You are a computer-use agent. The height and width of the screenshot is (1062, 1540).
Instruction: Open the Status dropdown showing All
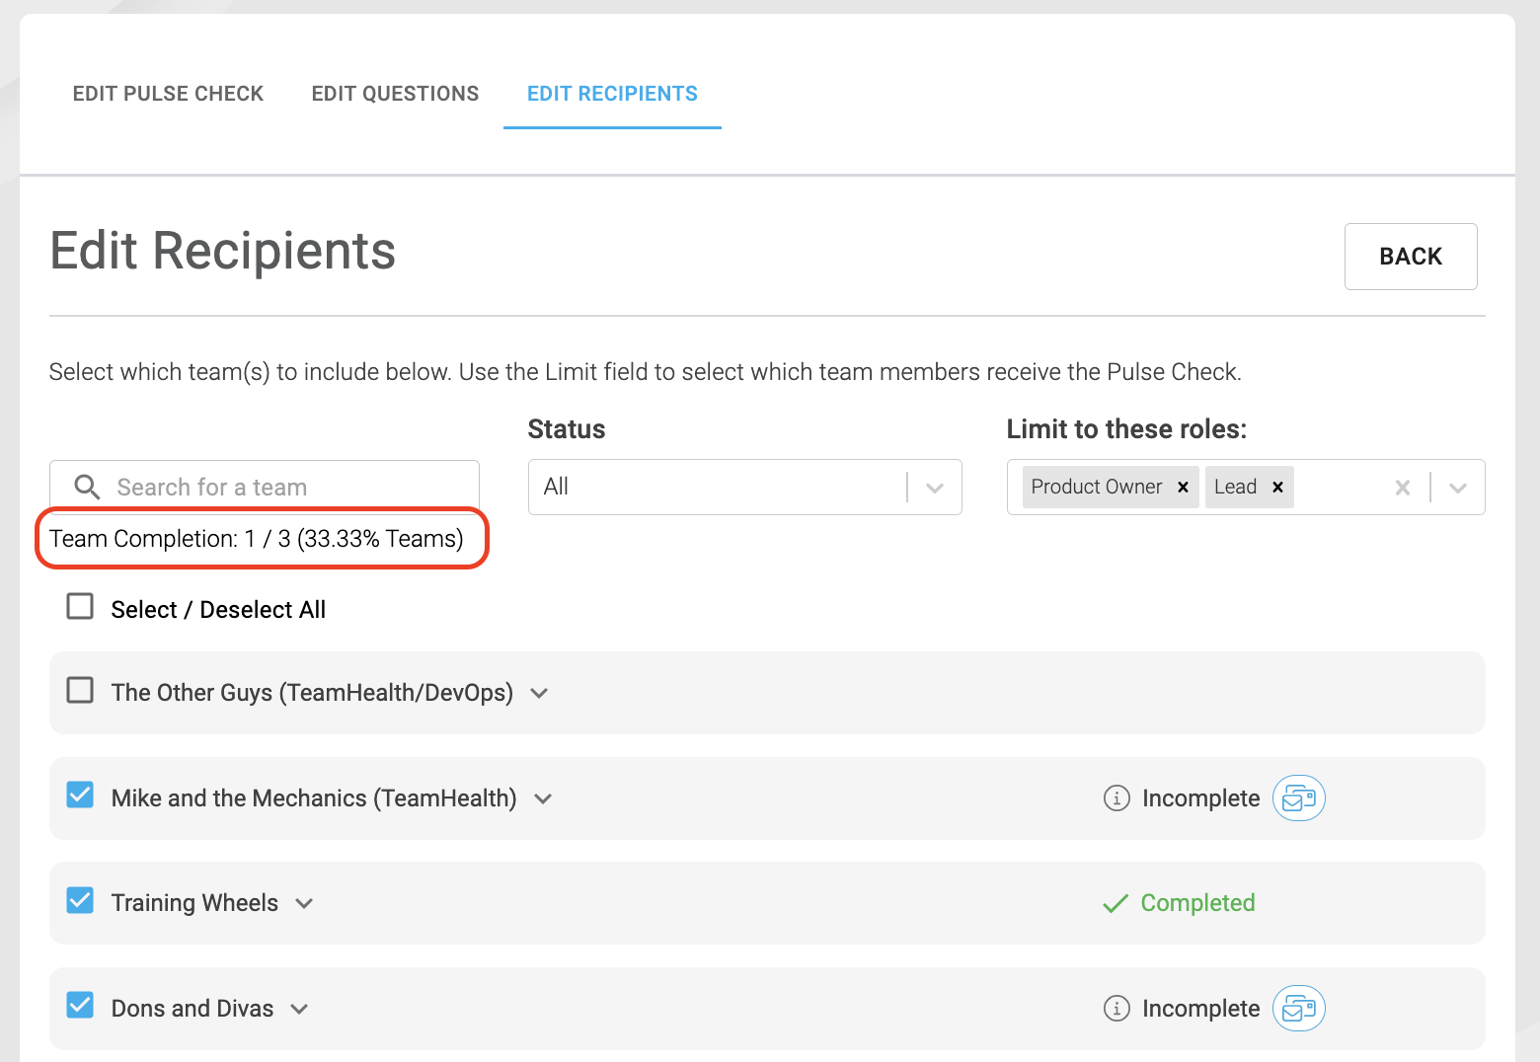pos(745,487)
